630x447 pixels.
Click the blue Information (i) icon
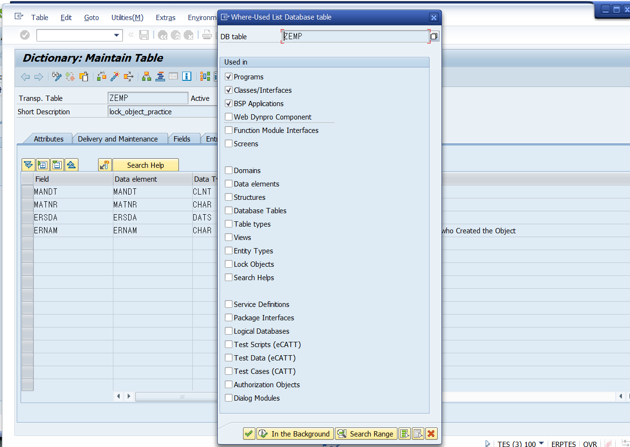tap(187, 76)
